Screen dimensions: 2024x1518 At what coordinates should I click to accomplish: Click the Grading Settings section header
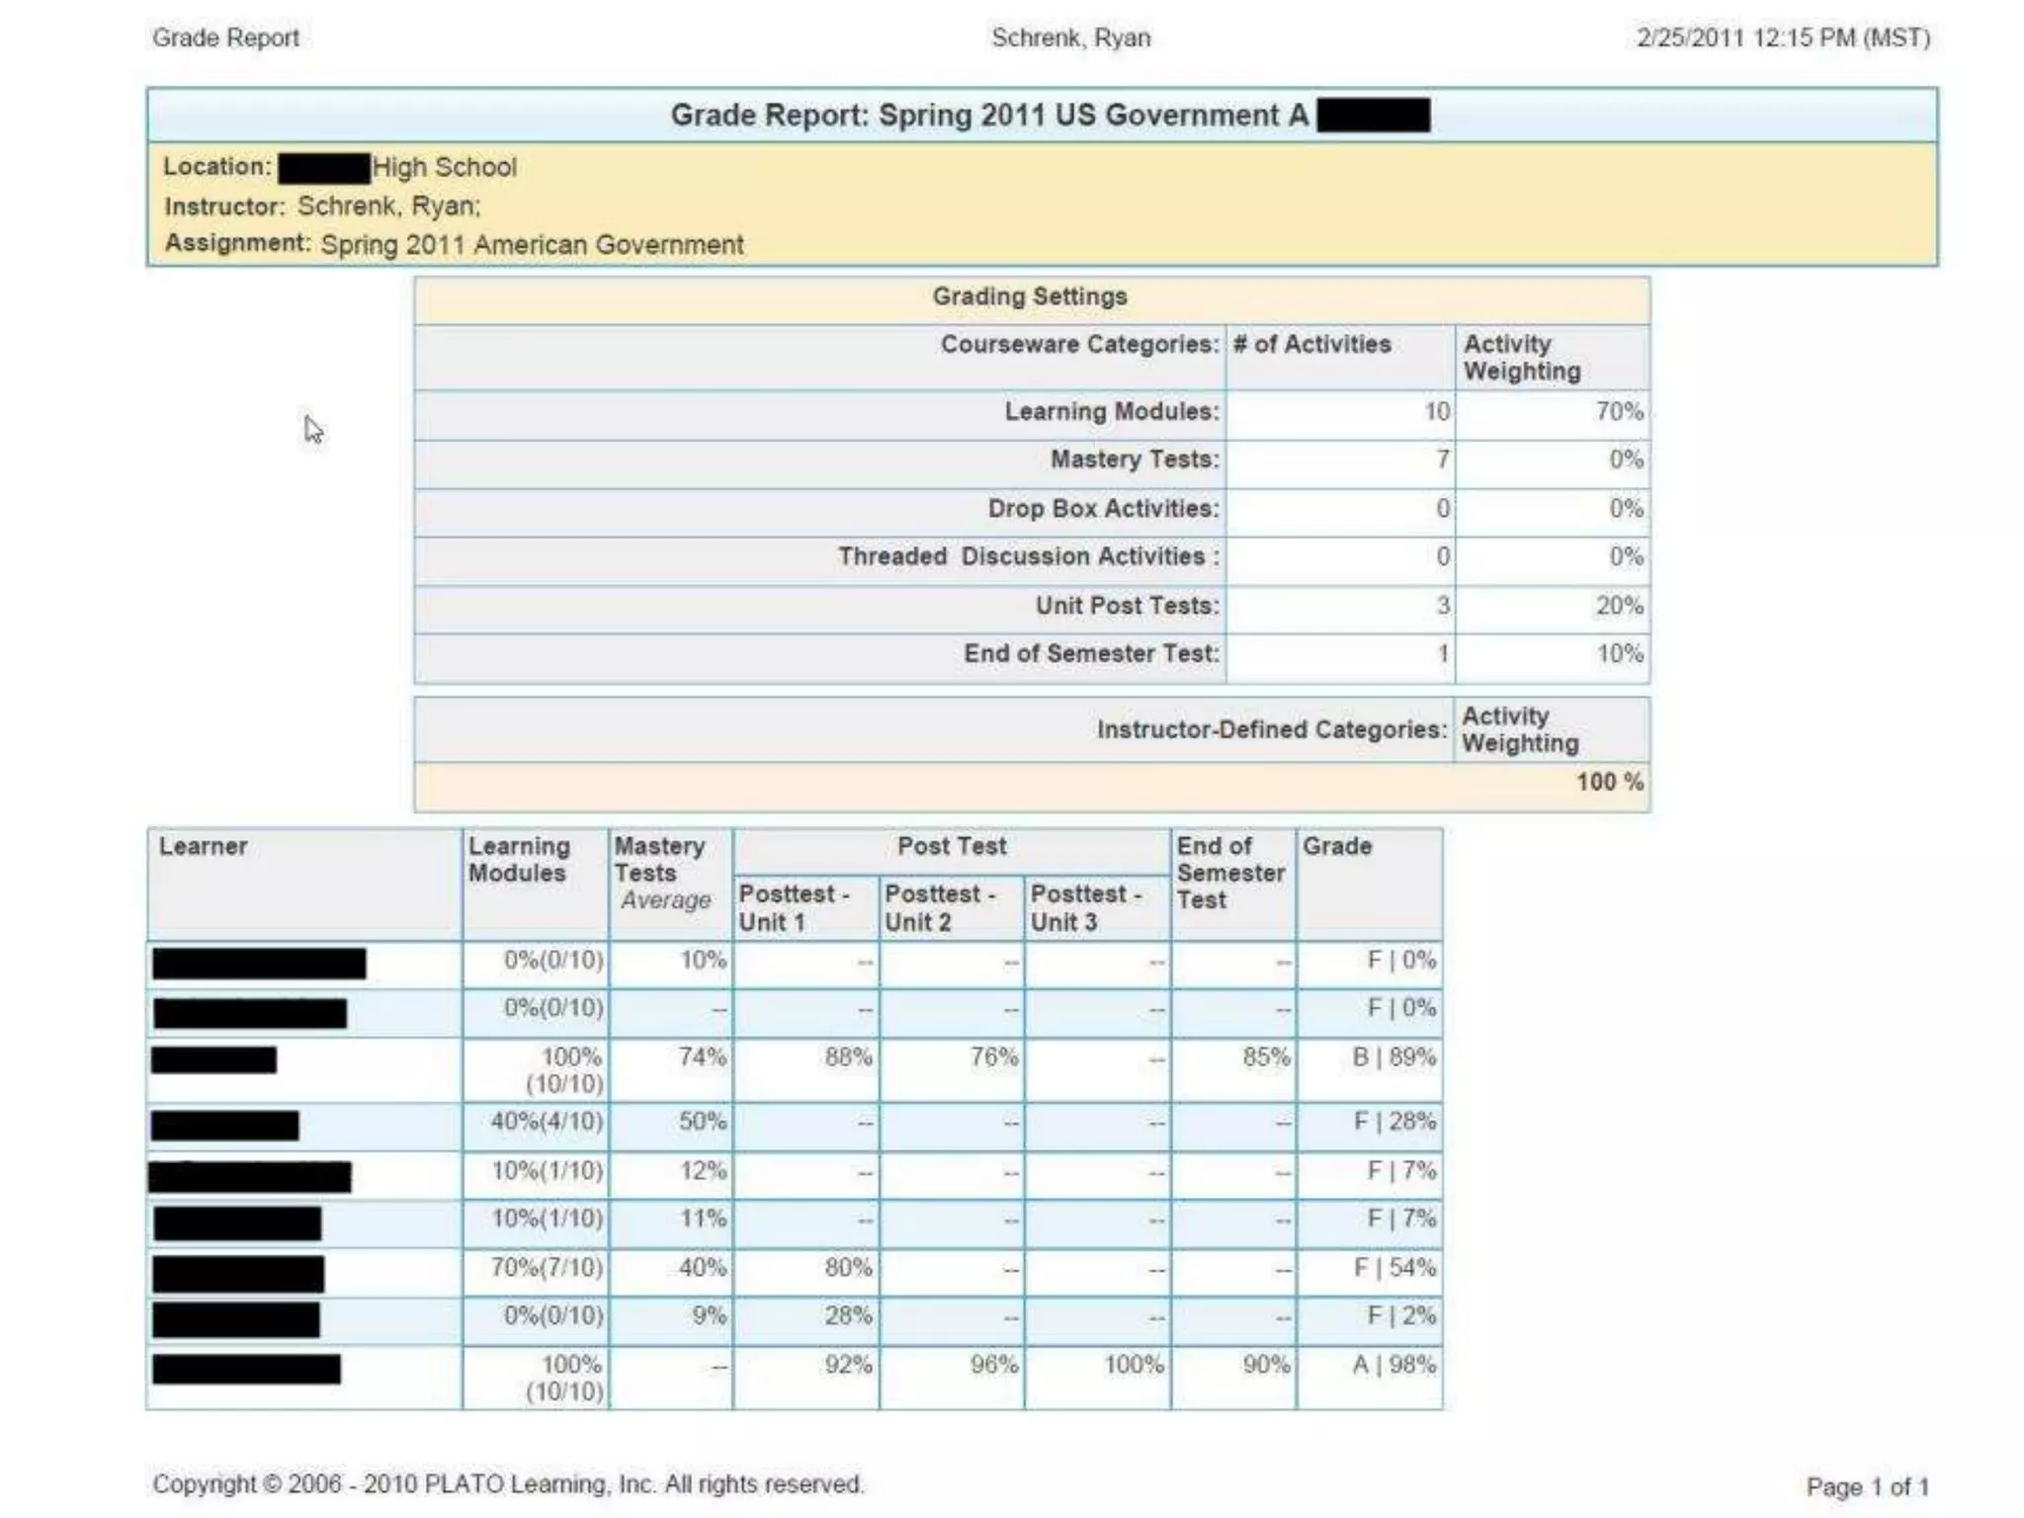1030,297
